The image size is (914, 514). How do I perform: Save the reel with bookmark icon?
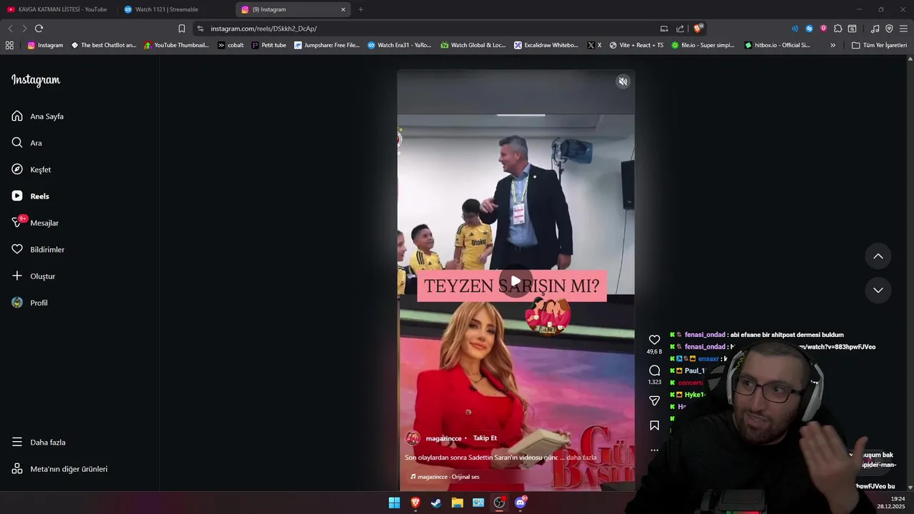(654, 425)
